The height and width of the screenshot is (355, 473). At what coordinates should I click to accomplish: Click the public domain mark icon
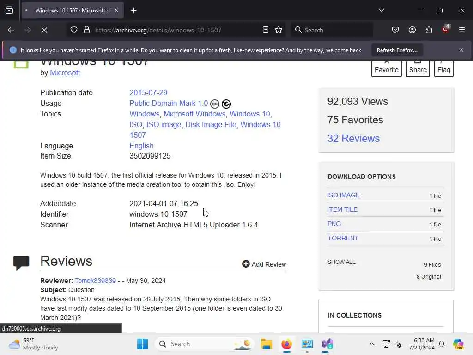(226, 104)
